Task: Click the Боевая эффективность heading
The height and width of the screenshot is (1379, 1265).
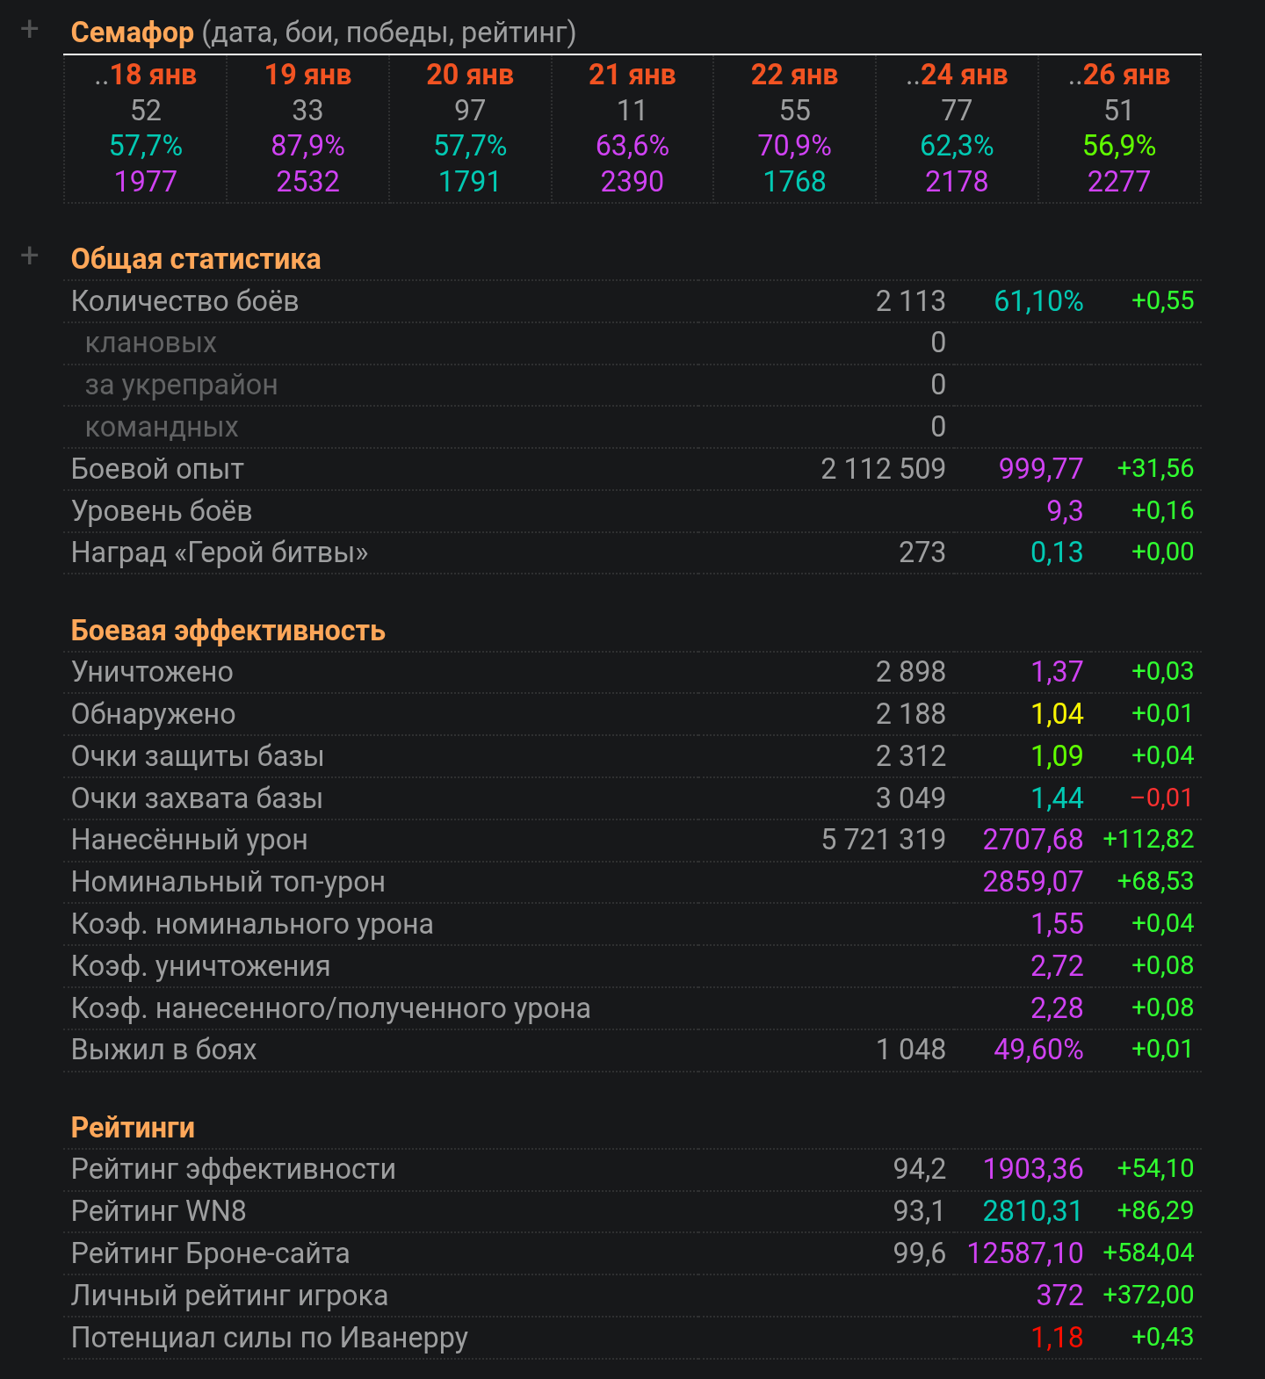Action: coord(228,631)
